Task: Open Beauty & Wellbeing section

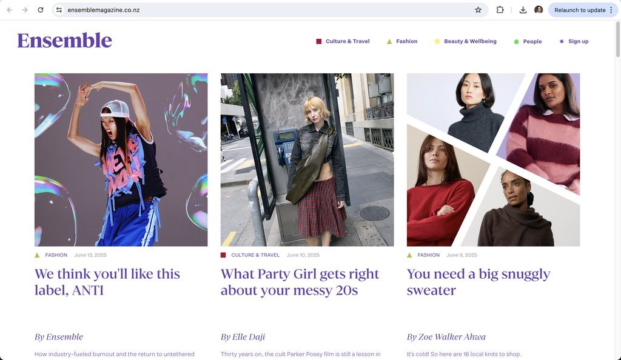Action: coord(470,41)
